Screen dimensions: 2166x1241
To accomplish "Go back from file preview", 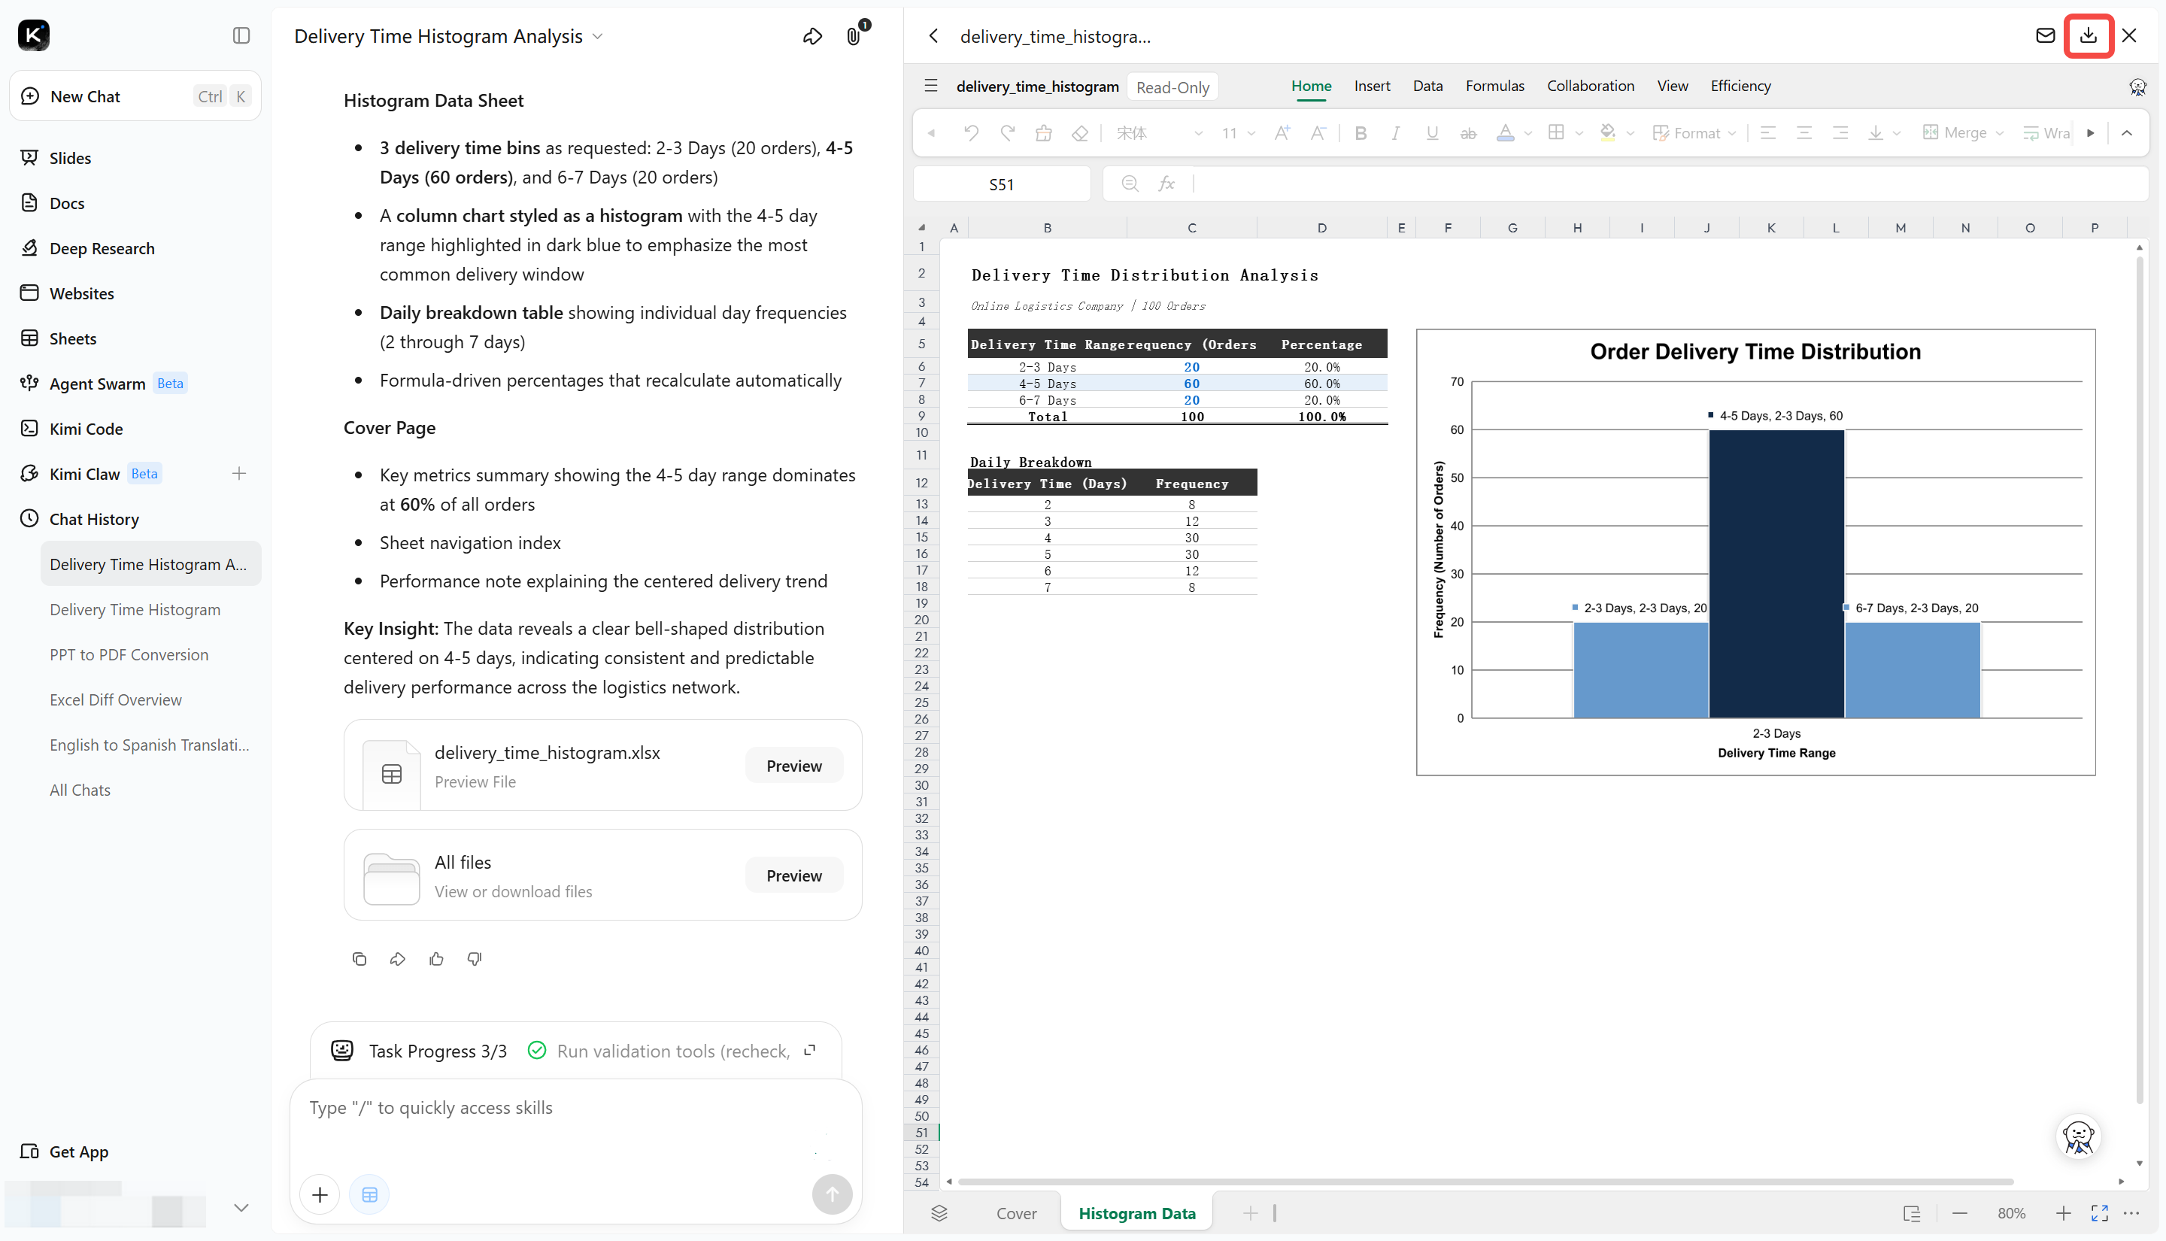I will pos(934,36).
